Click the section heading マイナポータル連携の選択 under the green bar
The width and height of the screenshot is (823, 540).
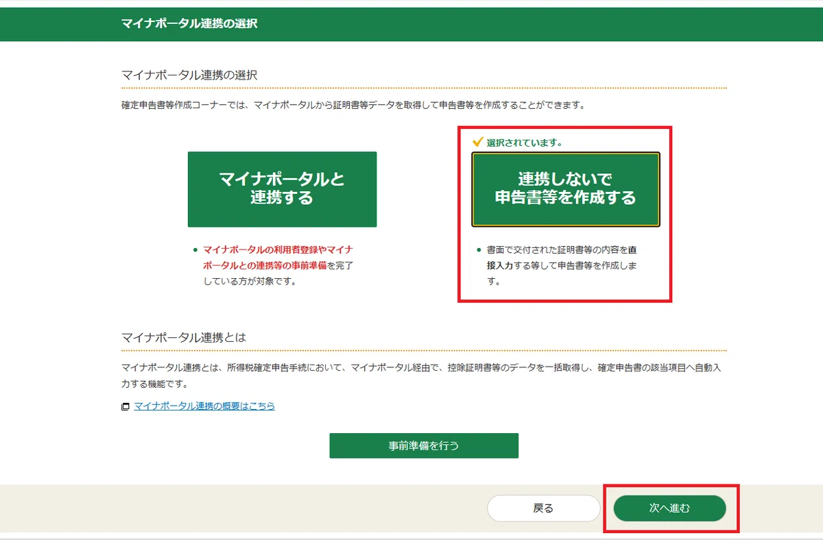click(189, 75)
